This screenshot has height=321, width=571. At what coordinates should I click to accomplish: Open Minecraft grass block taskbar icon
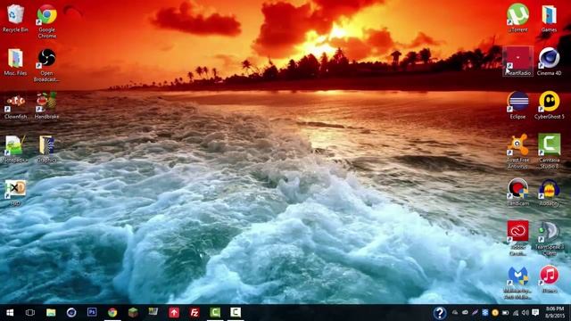(x=133, y=313)
